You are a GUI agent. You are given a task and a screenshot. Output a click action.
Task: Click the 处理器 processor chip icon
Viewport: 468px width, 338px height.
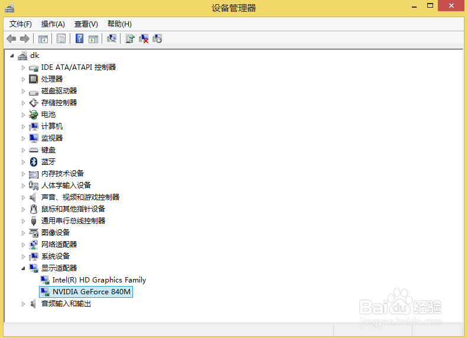coord(34,79)
